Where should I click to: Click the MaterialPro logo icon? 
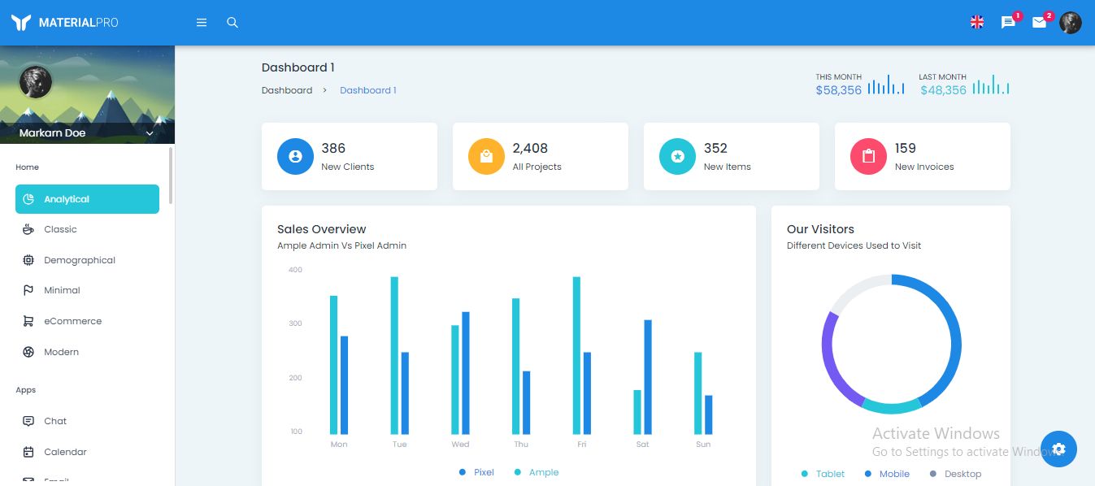click(x=21, y=23)
